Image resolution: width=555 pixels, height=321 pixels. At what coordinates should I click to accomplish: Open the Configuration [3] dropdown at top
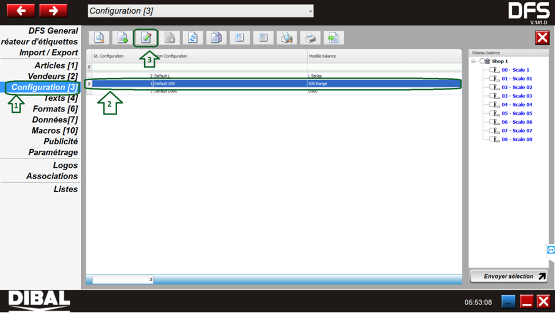pyautogui.click(x=200, y=11)
